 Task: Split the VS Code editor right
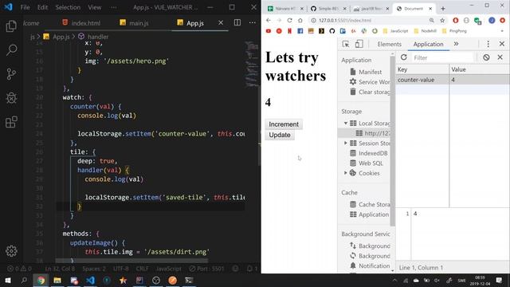coord(237,23)
